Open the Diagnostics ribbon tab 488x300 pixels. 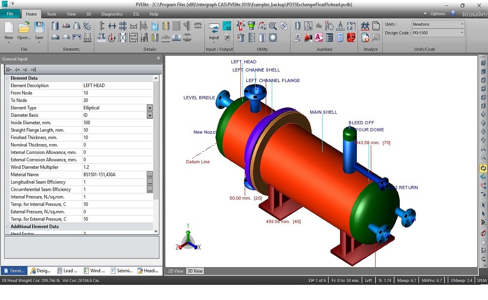point(112,14)
